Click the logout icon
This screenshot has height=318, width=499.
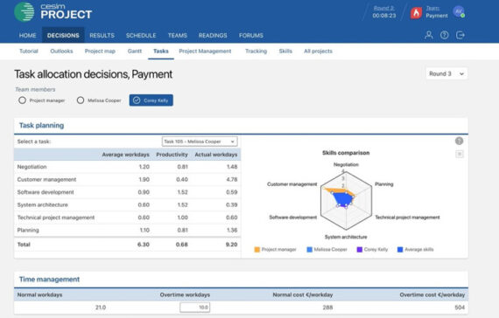(x=460, y=35)
